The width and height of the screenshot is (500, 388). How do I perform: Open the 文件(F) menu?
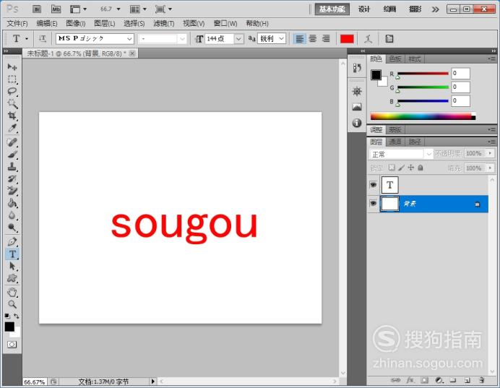17,23
